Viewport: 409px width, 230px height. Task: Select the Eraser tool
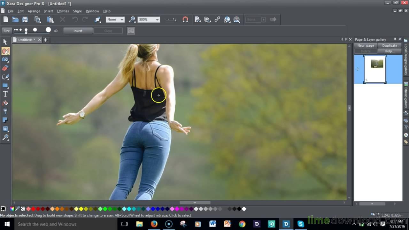[x=5, y=68]
